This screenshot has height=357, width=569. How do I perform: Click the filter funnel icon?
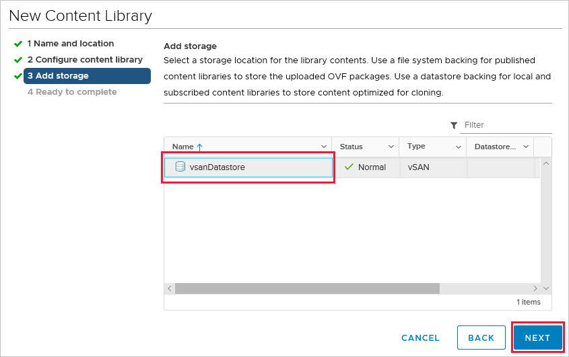click(454, 125)
